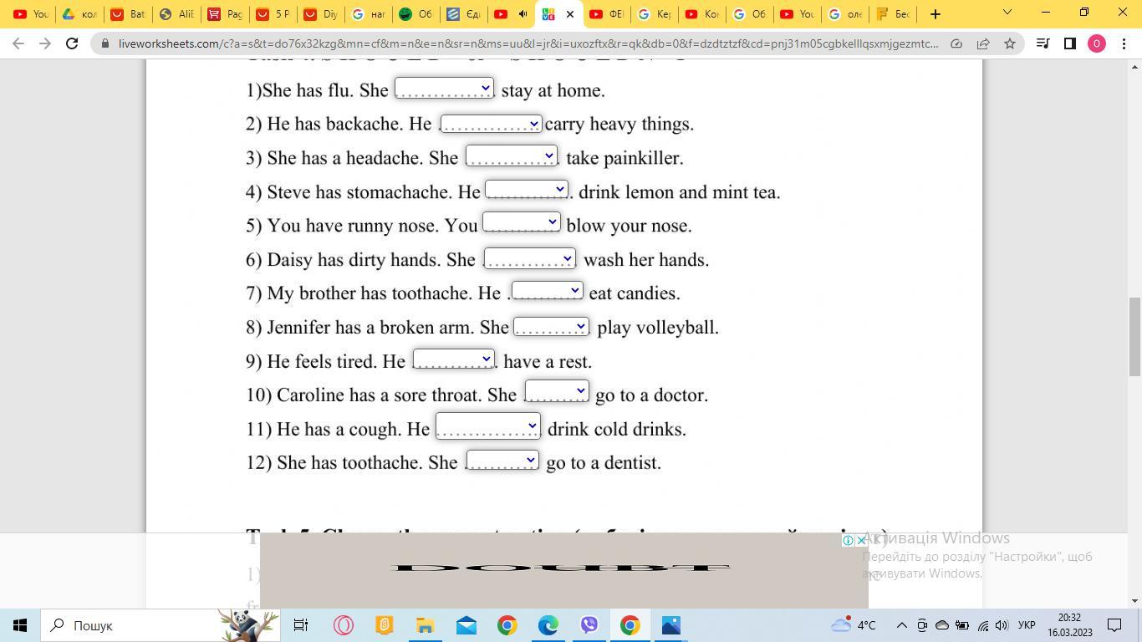Viewport: 1142px width, 642px height.
Task: Click the share page icon in address bar
Action: 983,43
